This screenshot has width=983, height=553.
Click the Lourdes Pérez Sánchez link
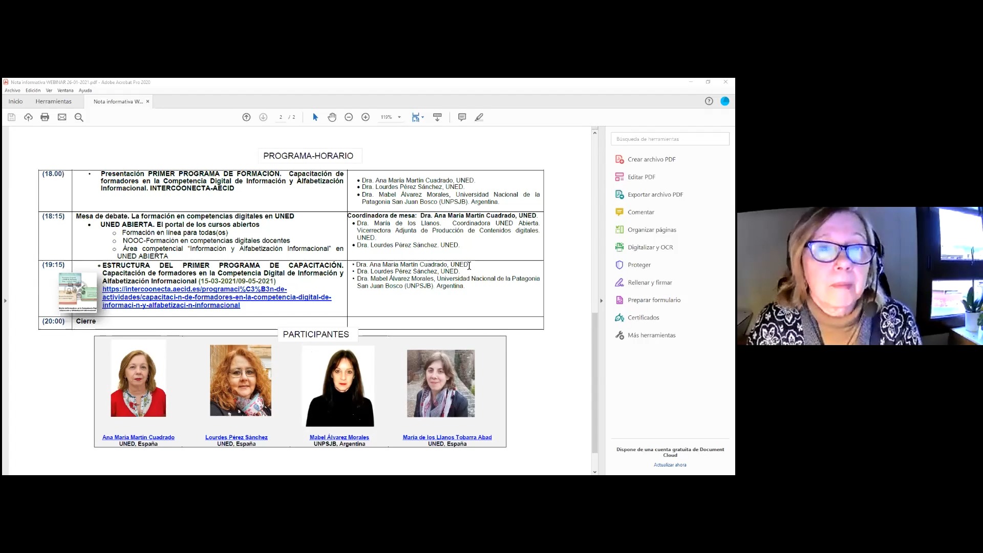(236, 437)
